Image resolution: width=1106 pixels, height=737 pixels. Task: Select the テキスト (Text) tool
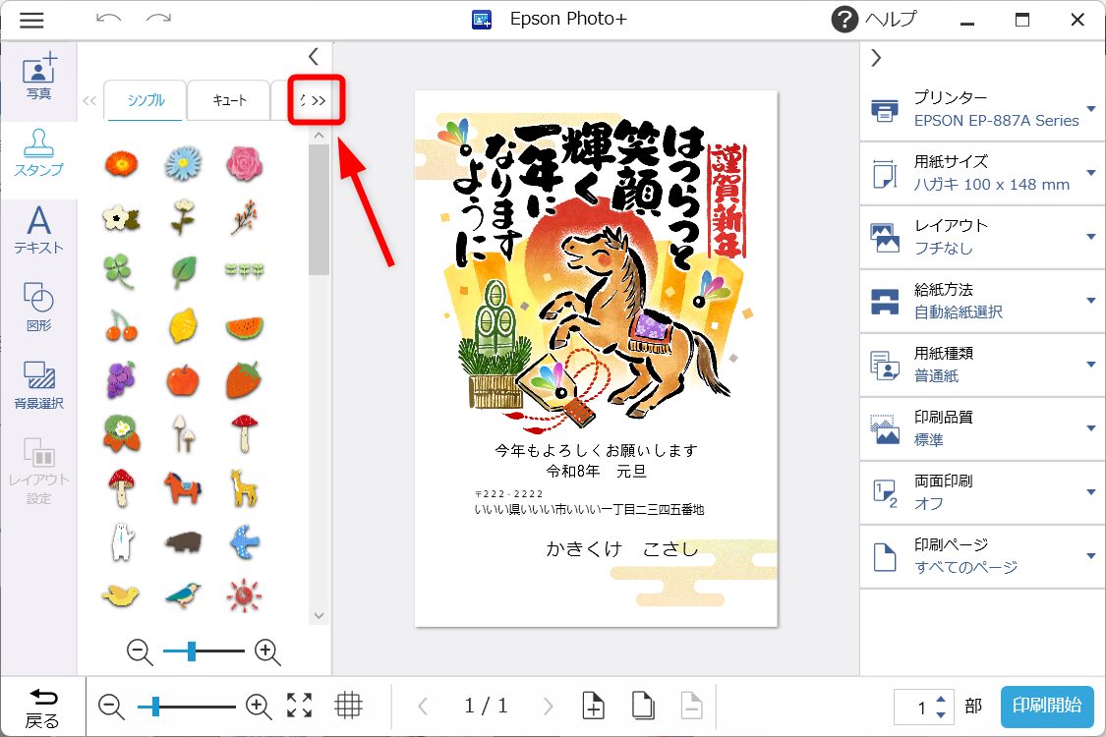[38, 231]
